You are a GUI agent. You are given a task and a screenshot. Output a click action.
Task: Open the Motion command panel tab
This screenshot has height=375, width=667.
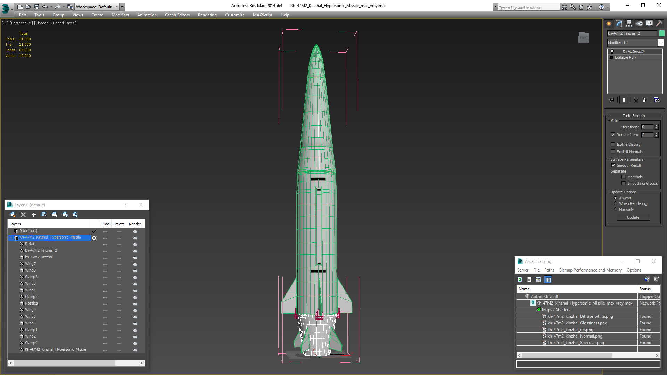click(x=640, y=24)
